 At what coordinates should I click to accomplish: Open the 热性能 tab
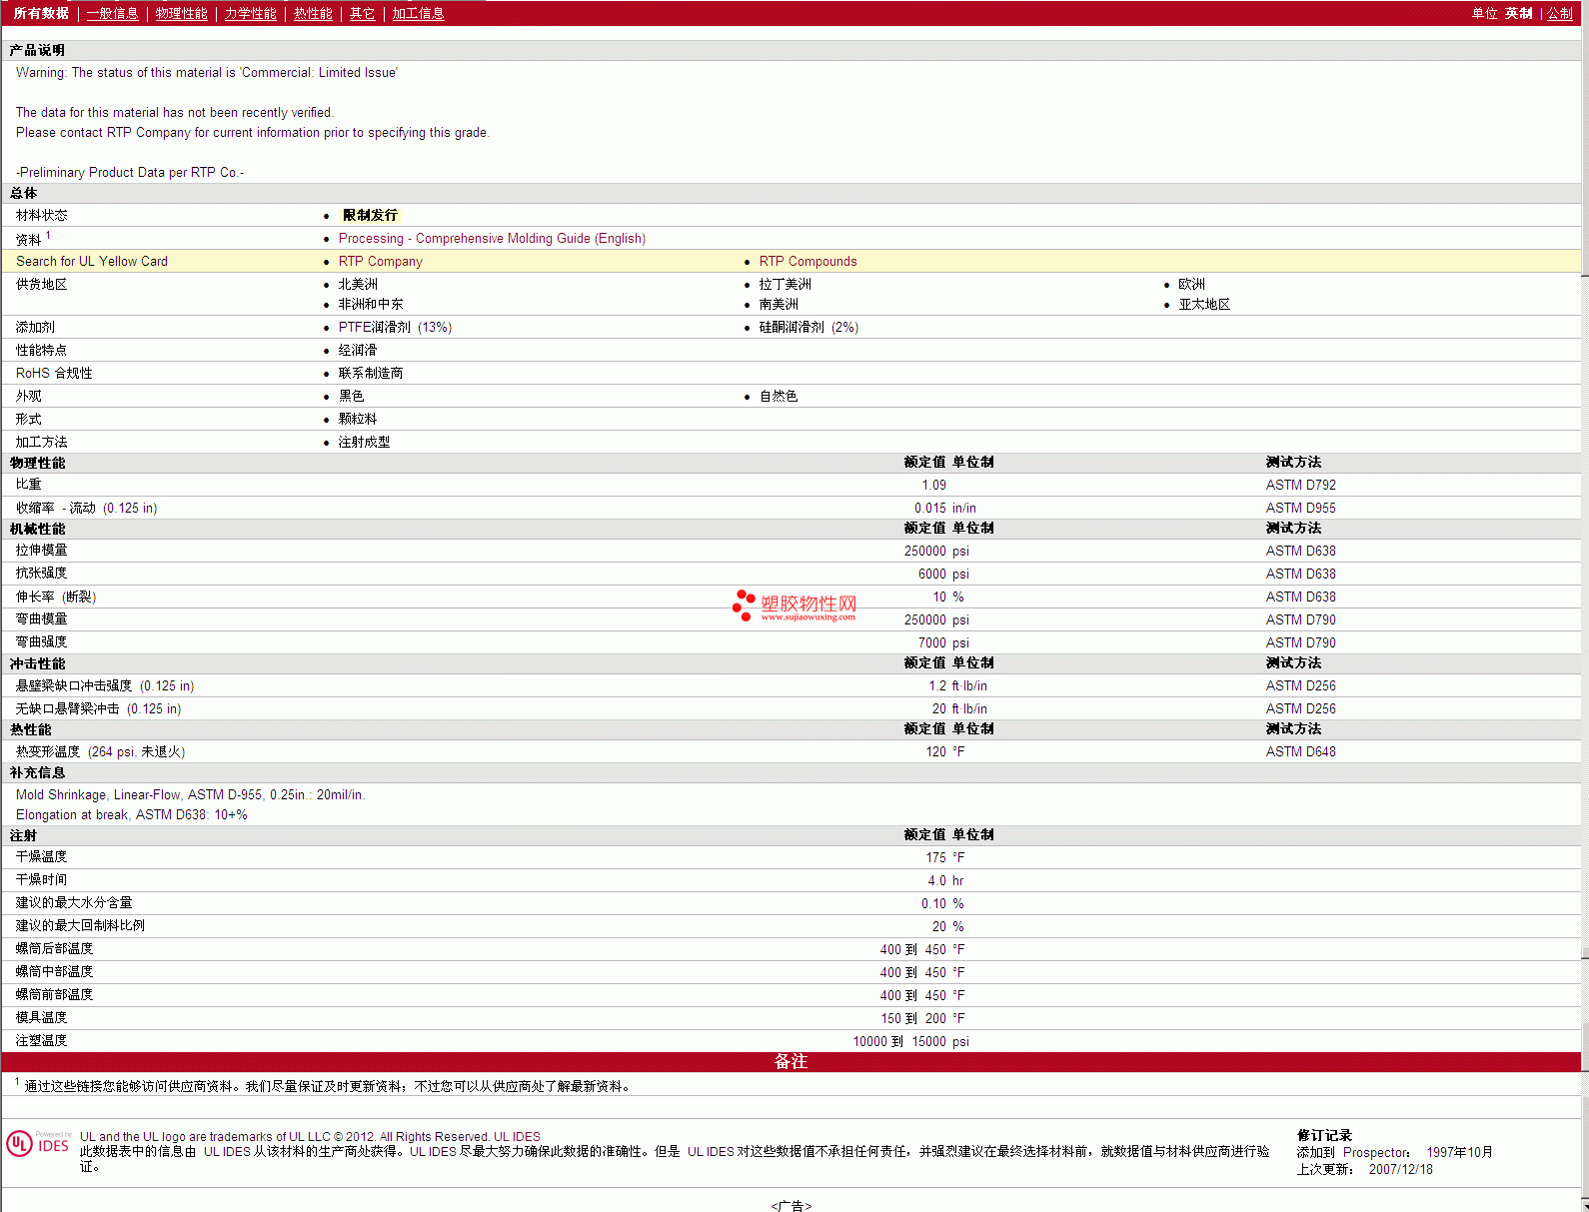pos(313,13)
